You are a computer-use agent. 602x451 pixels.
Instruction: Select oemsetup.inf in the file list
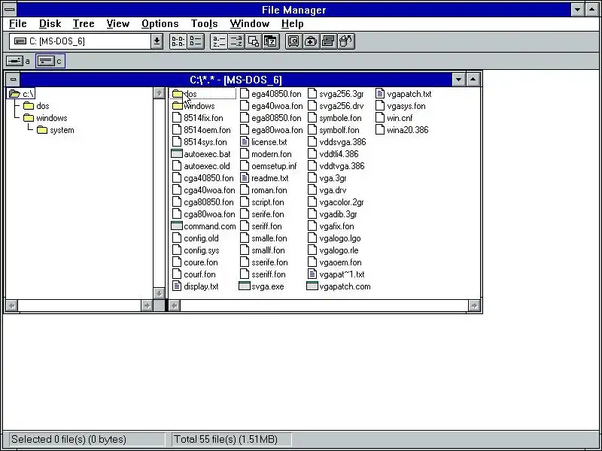coord(269,166)
